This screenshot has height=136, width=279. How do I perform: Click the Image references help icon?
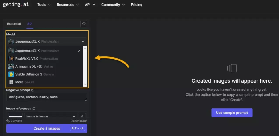(34, 109)
